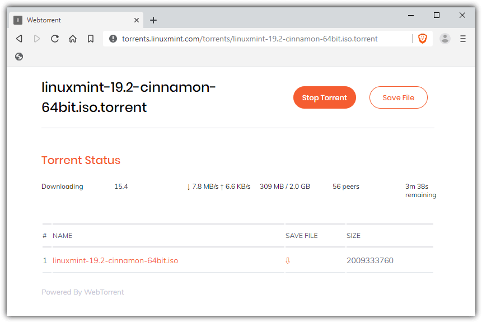Open a new browser tab
Viewport: 482px width, 322px height.
tap(153, 20)
